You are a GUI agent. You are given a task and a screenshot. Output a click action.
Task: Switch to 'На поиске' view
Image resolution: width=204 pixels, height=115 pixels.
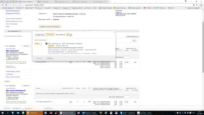click(x=50, y=35)
